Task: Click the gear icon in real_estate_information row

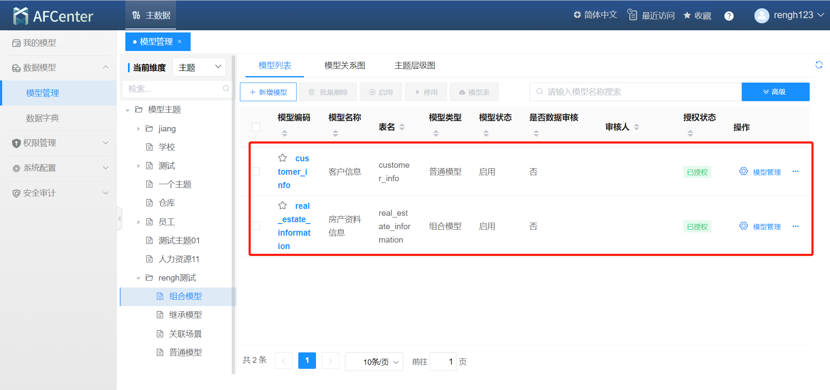Action: pos(744,226)
